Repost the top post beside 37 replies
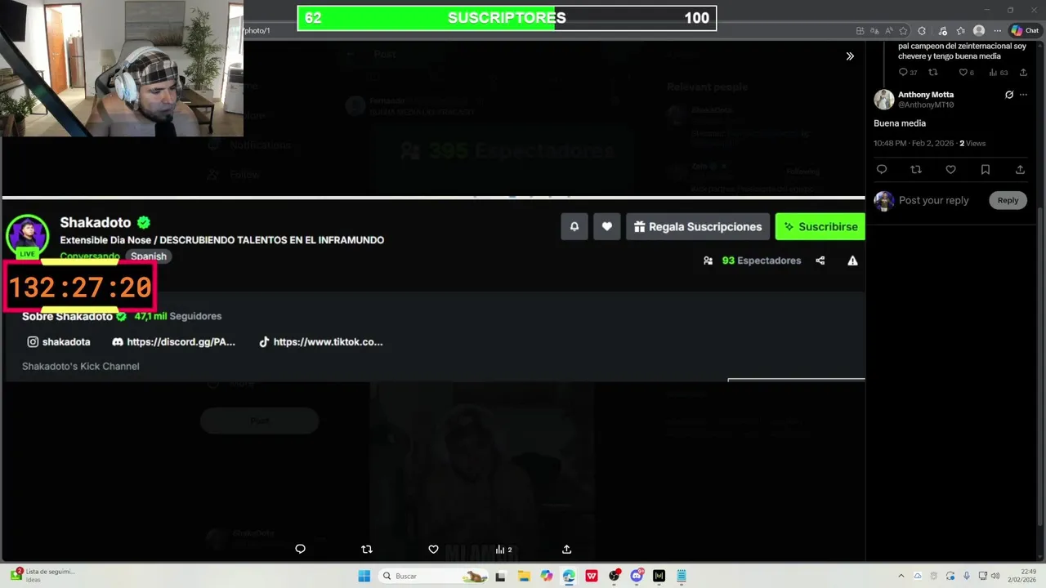 tap(933, 73)
